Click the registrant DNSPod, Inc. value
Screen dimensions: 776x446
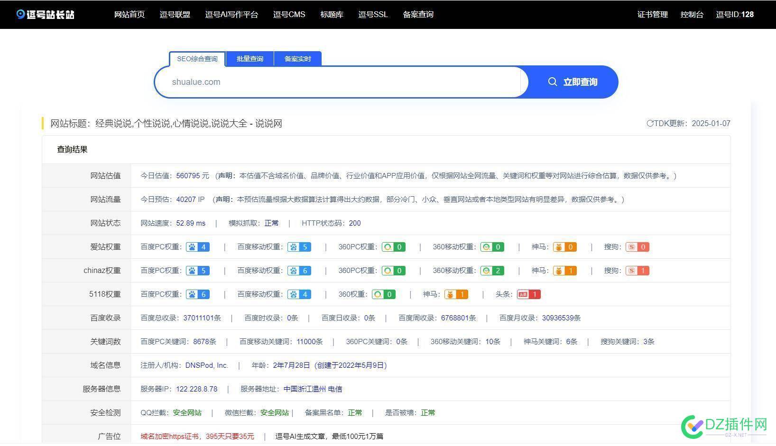click(x=207, y=365)
